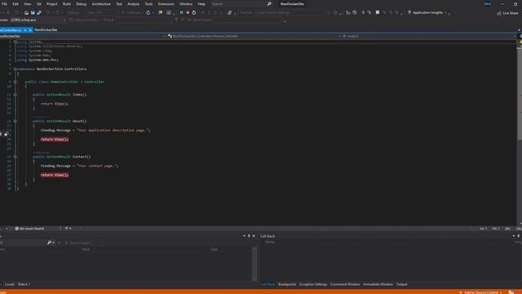Click the magnifier icon beside top Search box
522x294 pixels.
[269, 4]
